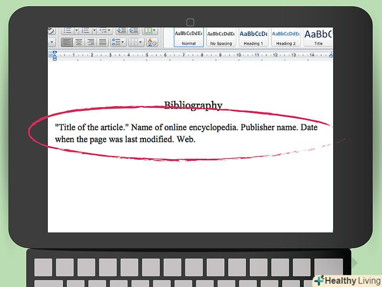Decrease the paragraph indent
The image size is (382, 287).
[x=121, y=30]
